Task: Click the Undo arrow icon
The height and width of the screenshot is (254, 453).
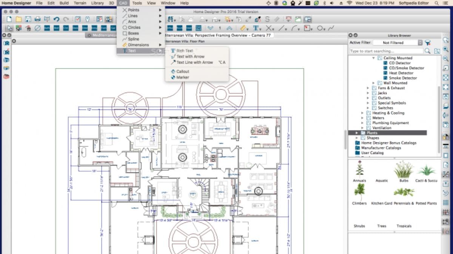Action: pyautogui.click(x=57, y=19)
